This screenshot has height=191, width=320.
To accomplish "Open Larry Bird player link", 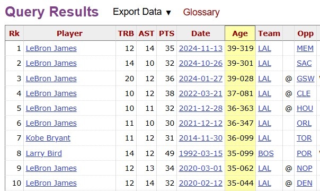I will 43,153.
